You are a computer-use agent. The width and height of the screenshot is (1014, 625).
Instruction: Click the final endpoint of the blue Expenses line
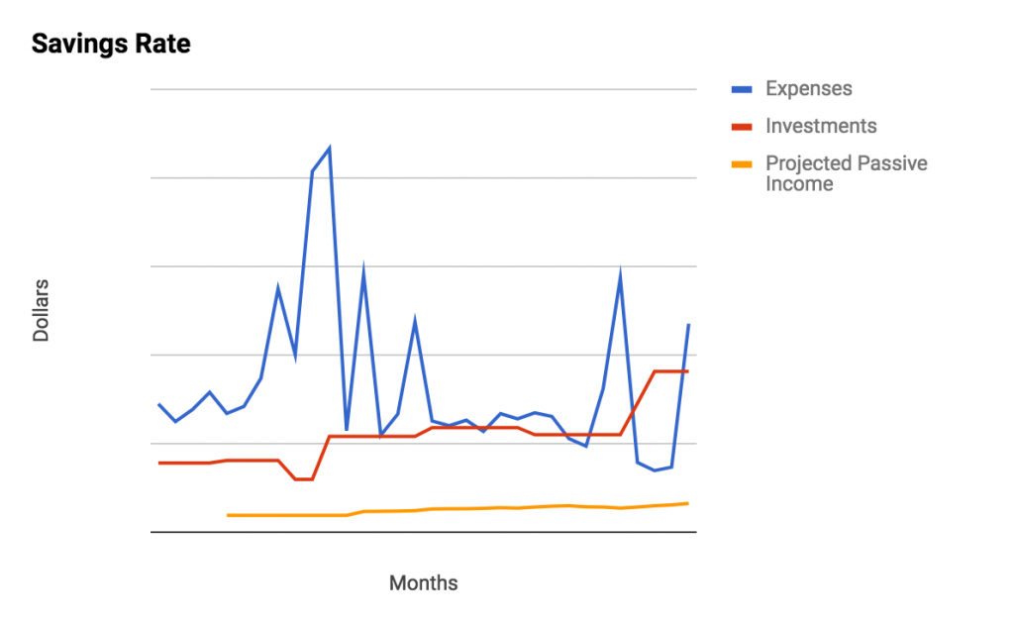pyautogui.click(x=689, y=324)
